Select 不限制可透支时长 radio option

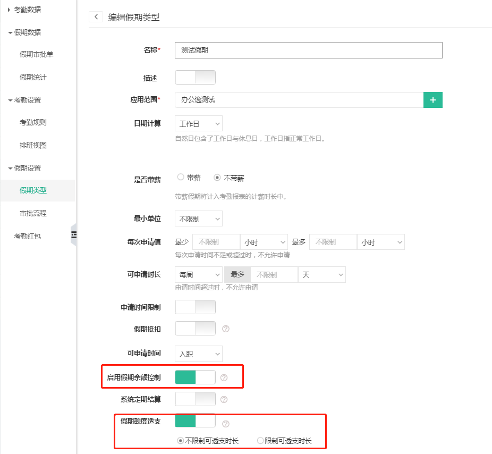[x=180, y=441]
